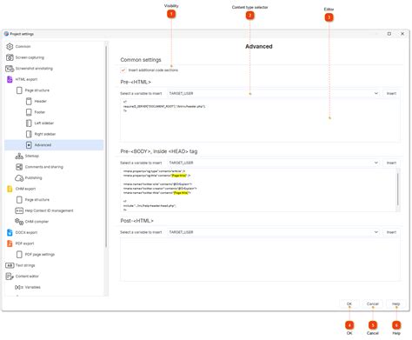Select the Header page icon

(x=29, y=101)
